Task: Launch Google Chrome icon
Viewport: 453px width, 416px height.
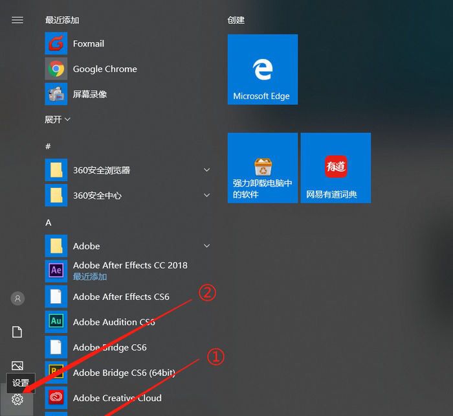Action: [x=56, y=69]
